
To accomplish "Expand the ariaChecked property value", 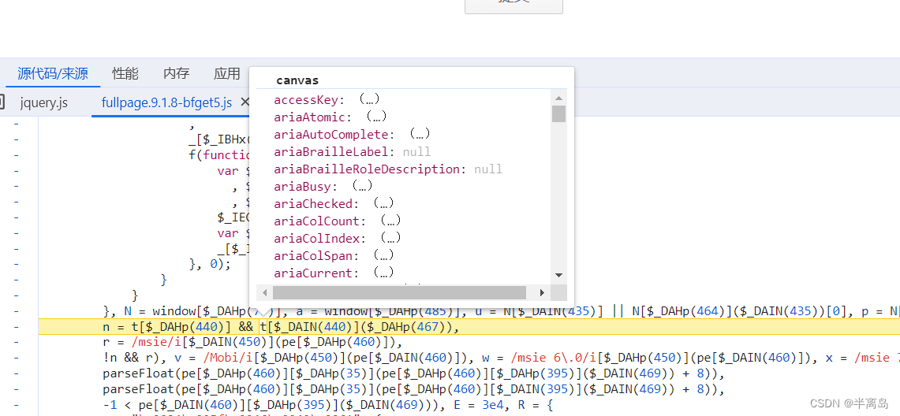I will (383, 203).
